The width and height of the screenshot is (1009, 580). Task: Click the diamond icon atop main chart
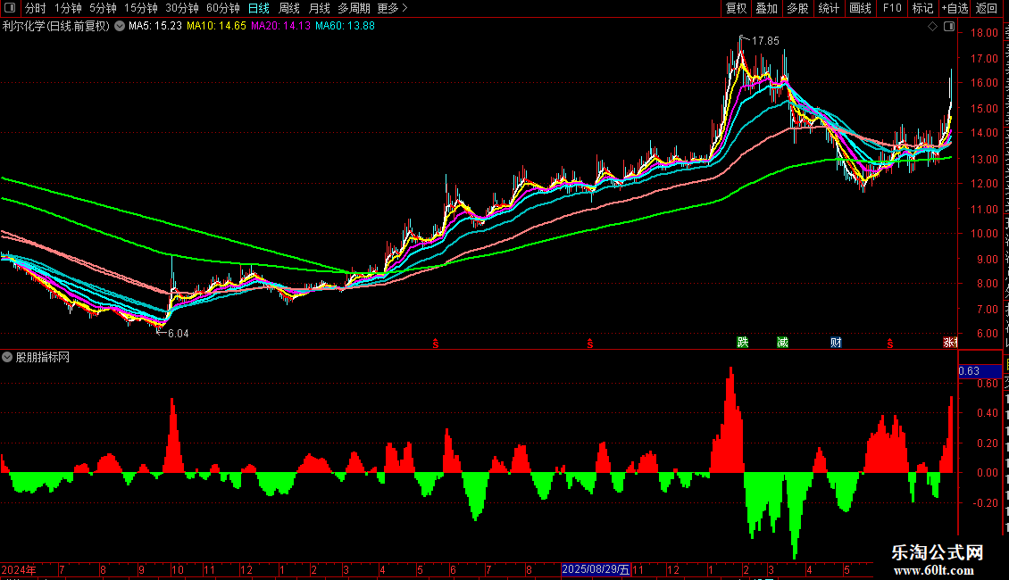[932, 27]
